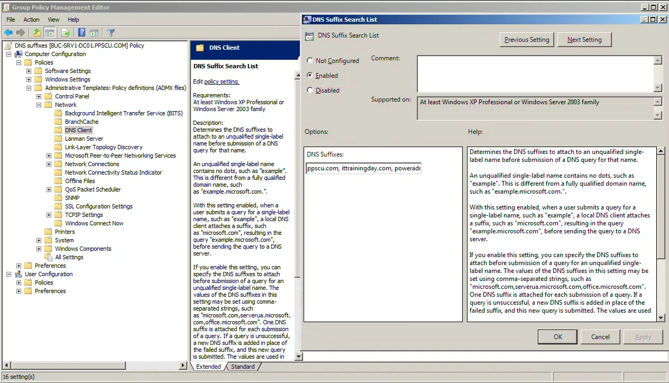Open the View menu
The width and height of the screenshot is (669, 383).
(54, 20)
